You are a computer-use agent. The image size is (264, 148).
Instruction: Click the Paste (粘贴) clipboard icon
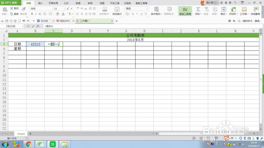5,9
